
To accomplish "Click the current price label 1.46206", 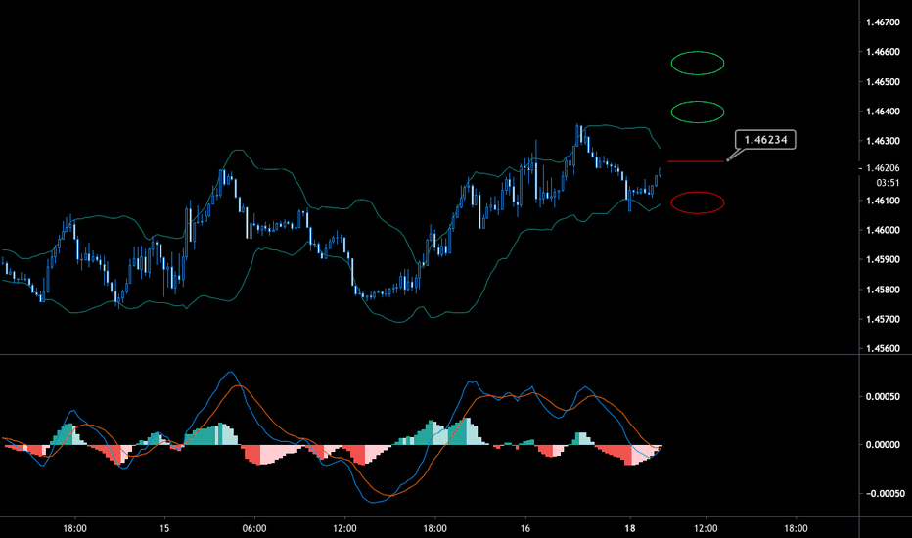I will (883, 168).
